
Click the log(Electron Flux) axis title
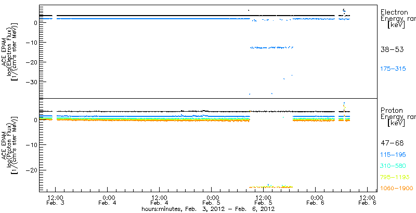point(9,51)
